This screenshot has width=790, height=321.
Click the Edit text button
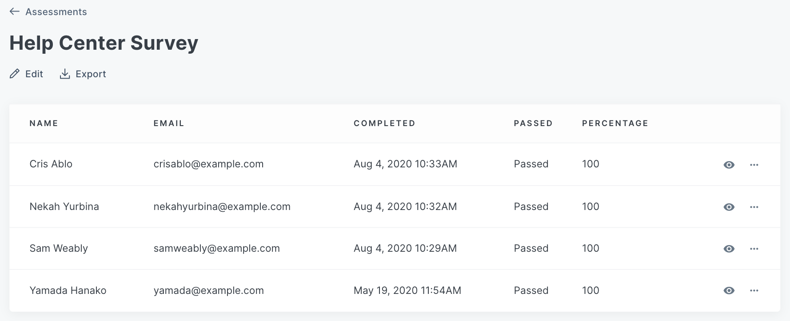point(34,74)
